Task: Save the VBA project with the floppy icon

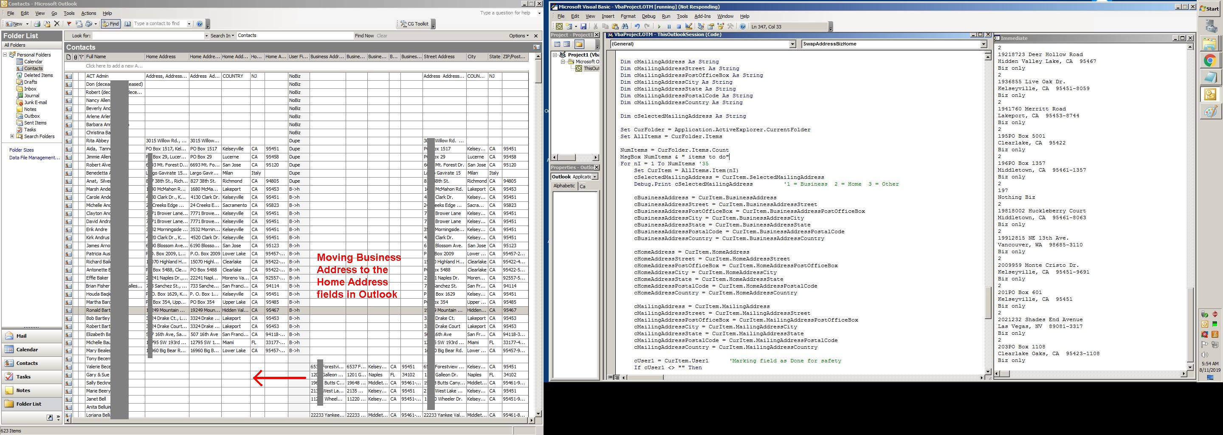Action: click(x=583, y=27)
